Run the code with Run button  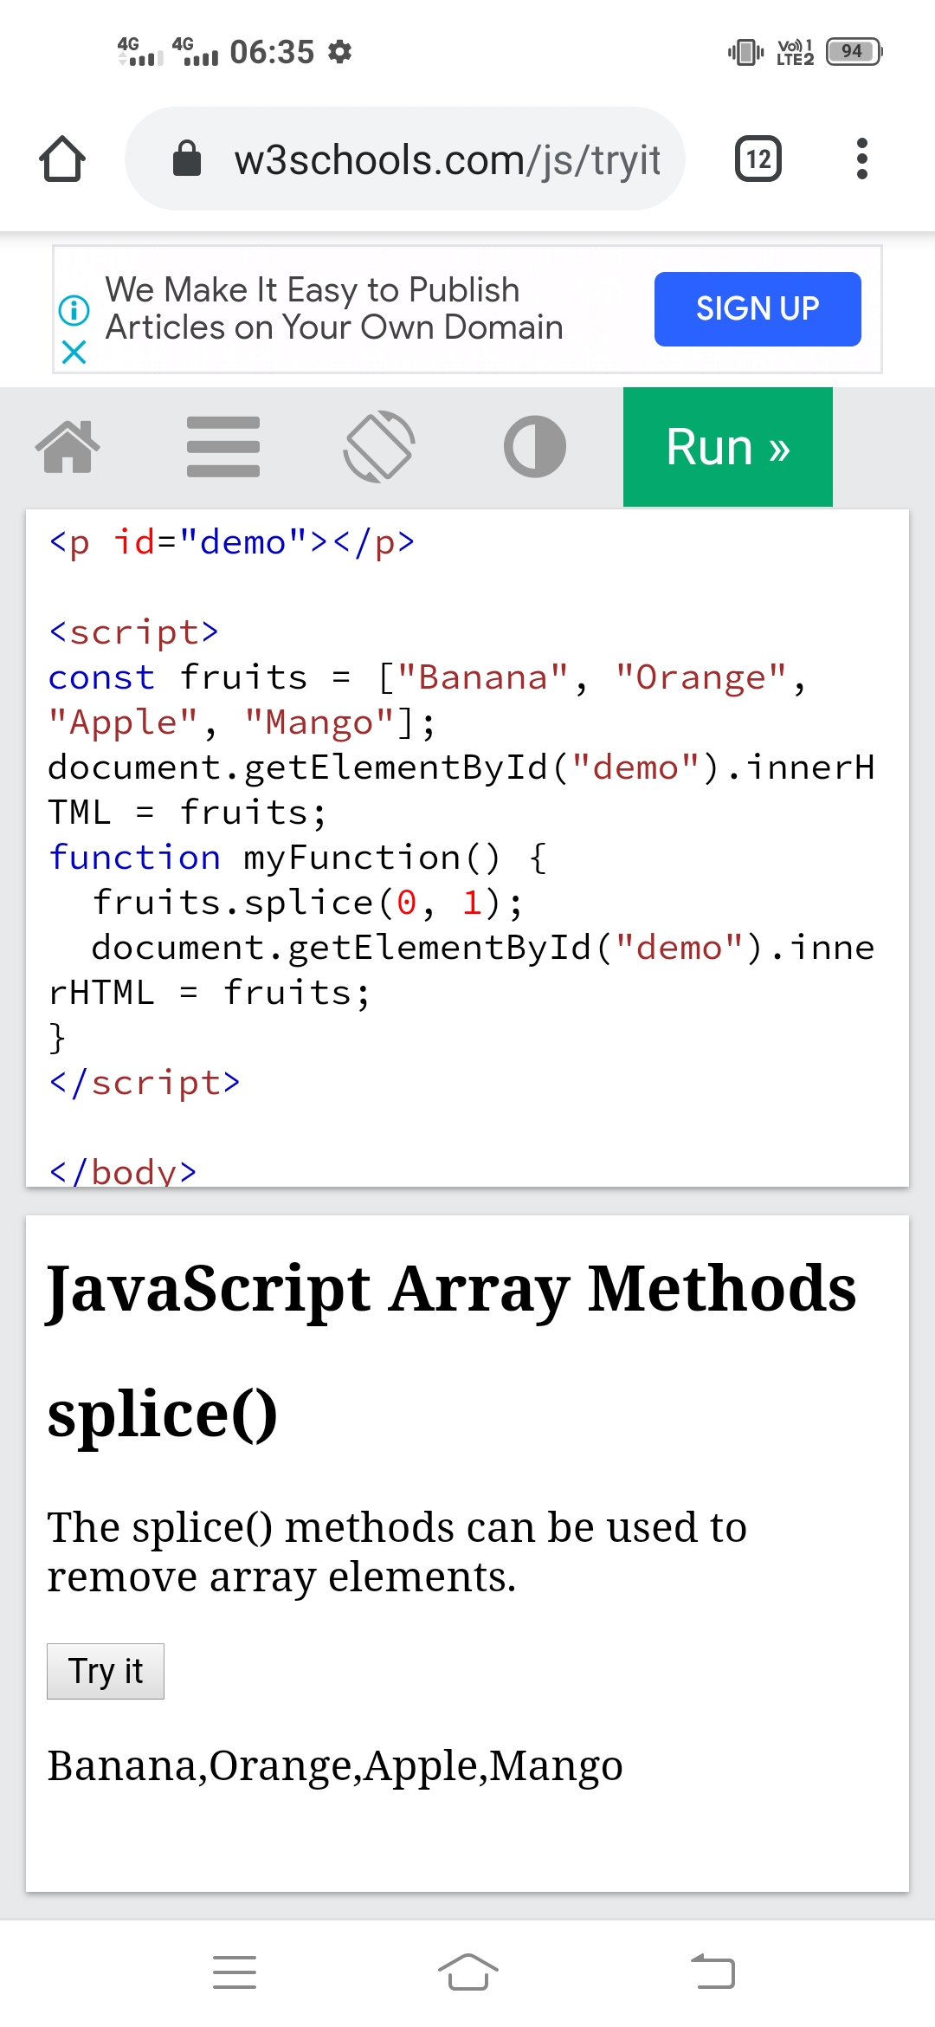point(727,447)
